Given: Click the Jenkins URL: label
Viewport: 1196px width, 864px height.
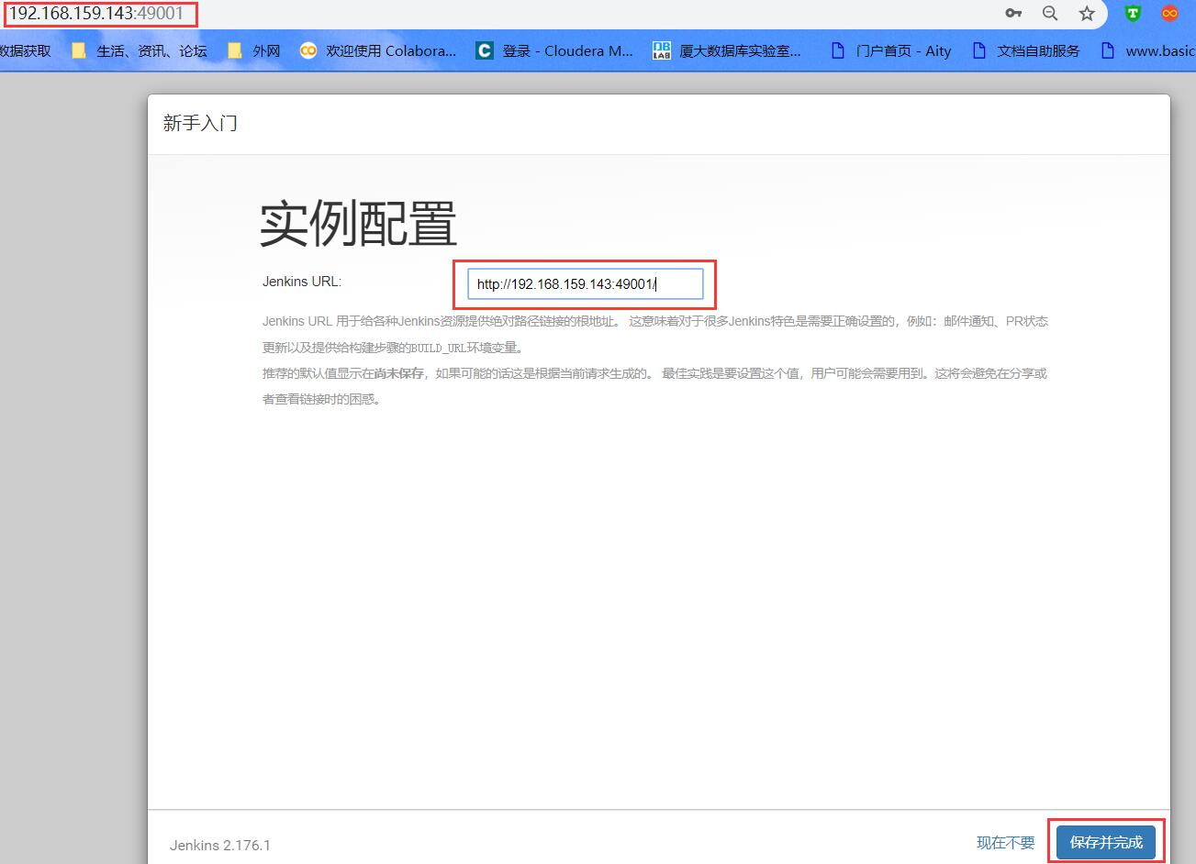Looking at the screenshot, I should coord(302,282).
